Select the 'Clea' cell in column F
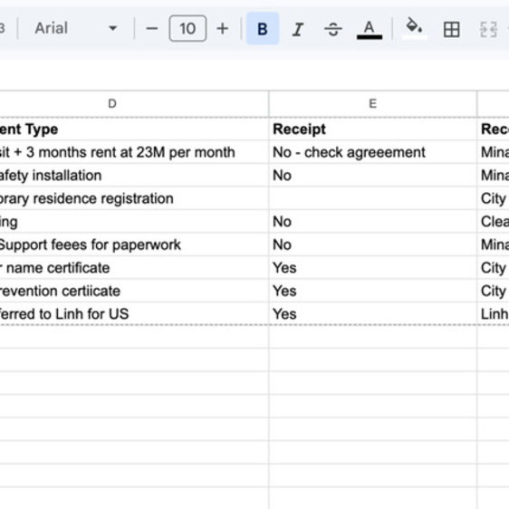The width and height of the screenshot is (509, 509). [494, 221]
